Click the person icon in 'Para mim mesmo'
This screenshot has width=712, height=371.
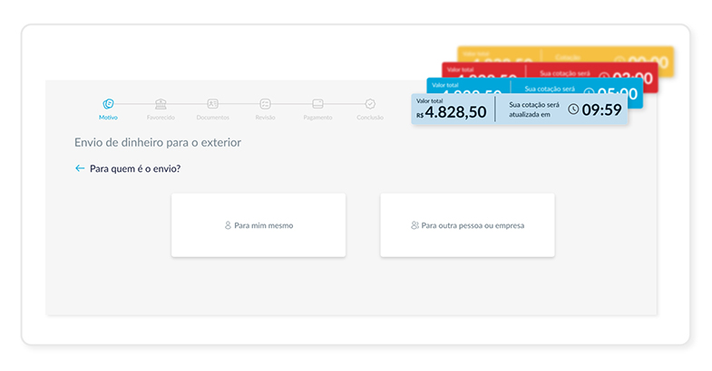[228, 225]
